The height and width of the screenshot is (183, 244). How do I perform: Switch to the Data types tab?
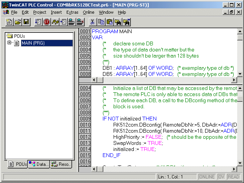click(x=39, y=164)
